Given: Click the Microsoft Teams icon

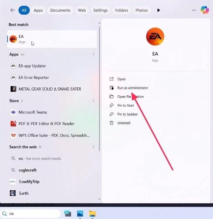Looking at the screenshot, I should pyautogui.click(x=13, y=112).
